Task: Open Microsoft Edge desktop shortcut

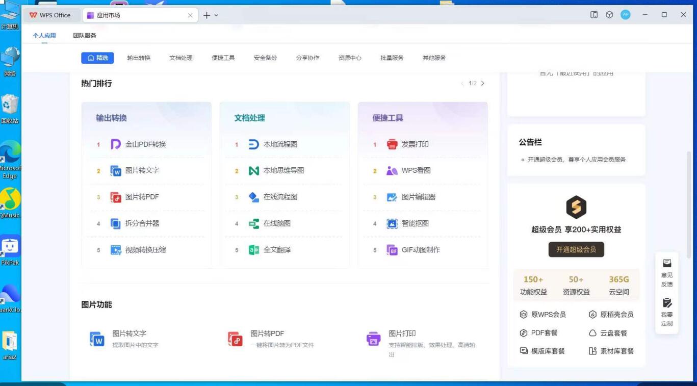Action: point(10,159)
